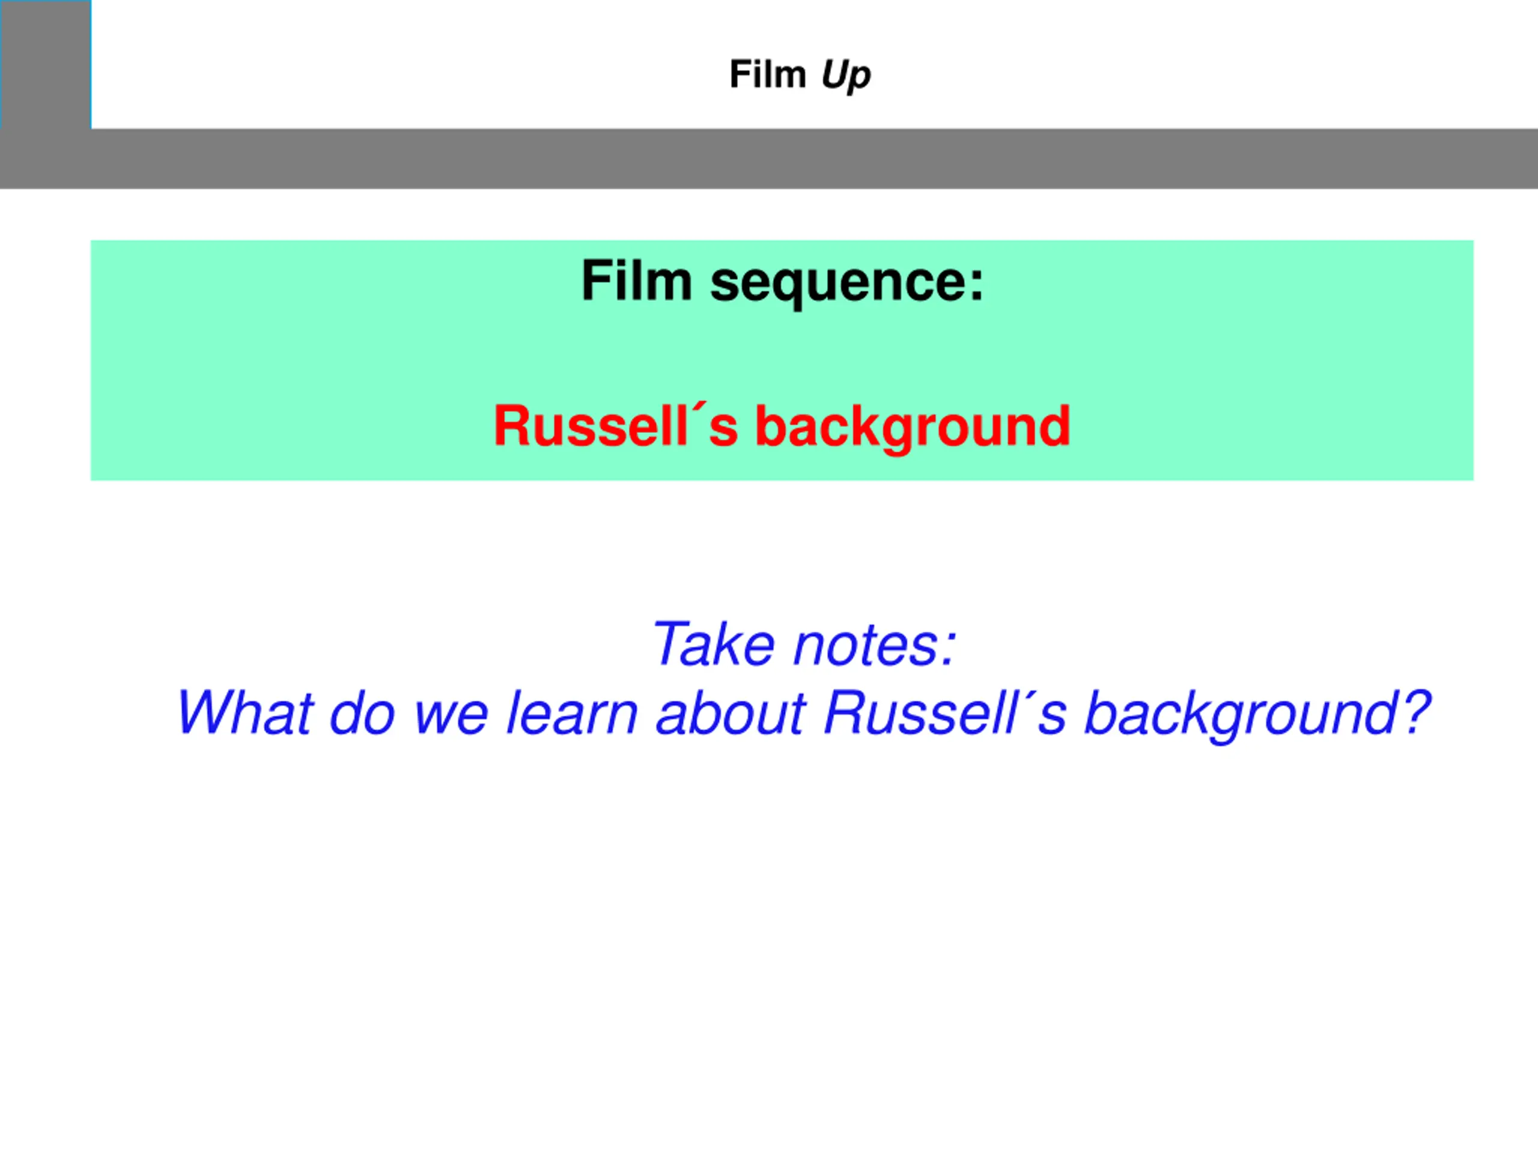Click the word 'Take' in blue text
Screen dimensions: 1538x1153
pos(713,644)
